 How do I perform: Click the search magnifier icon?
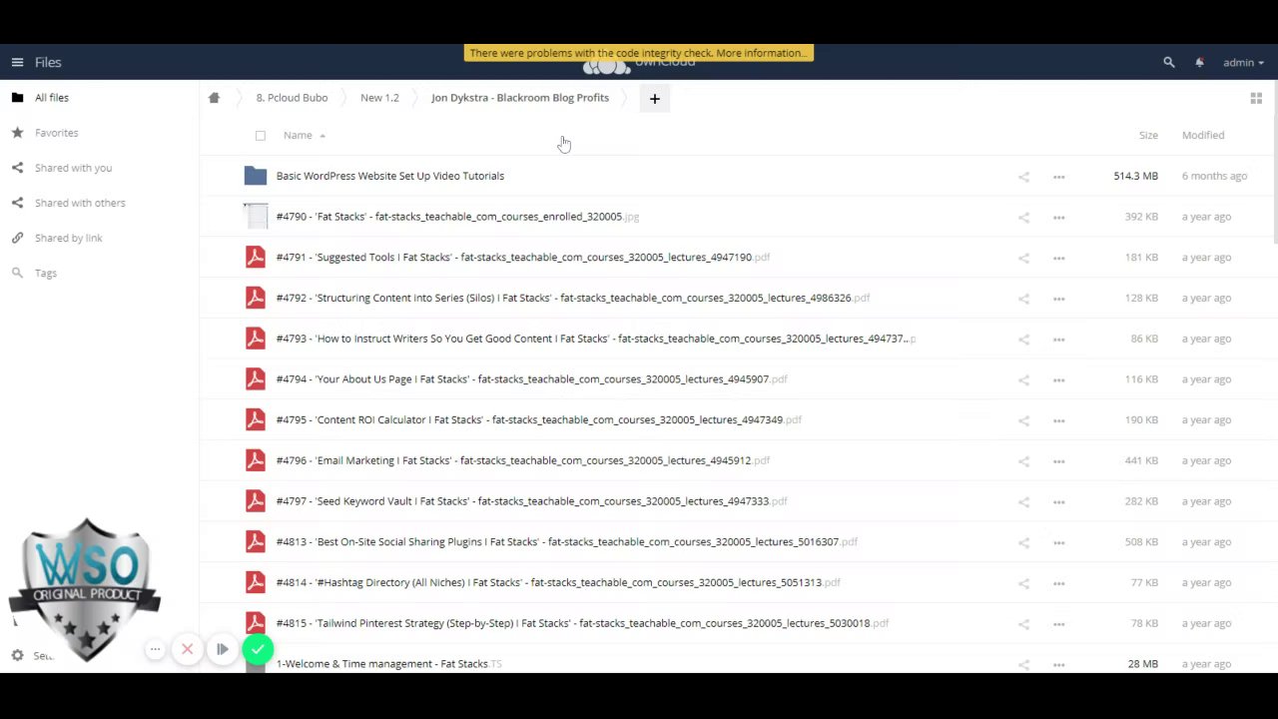click(x=1169, y=62)
